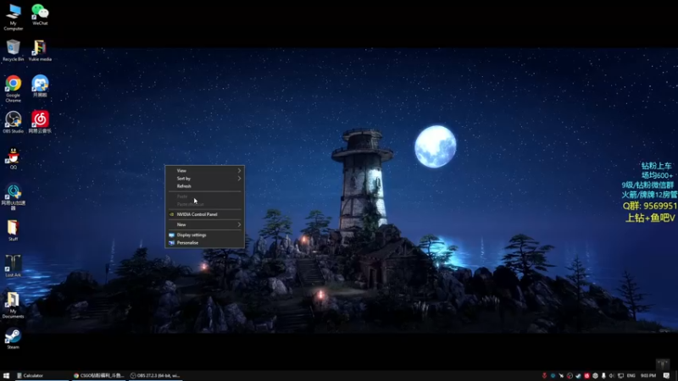The width and height of the screenshot is (678, 381).
Task: Click the Steam icon in system tray
Action: [578, 376]
